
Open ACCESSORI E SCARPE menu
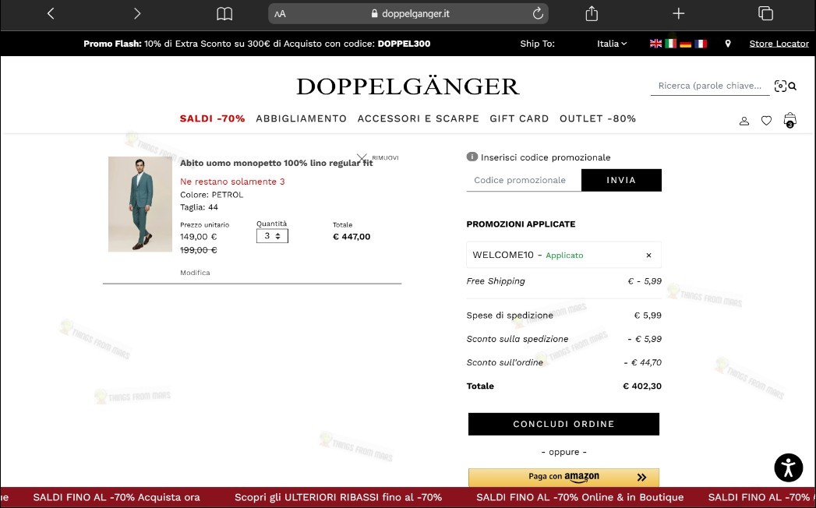point(419,118)
